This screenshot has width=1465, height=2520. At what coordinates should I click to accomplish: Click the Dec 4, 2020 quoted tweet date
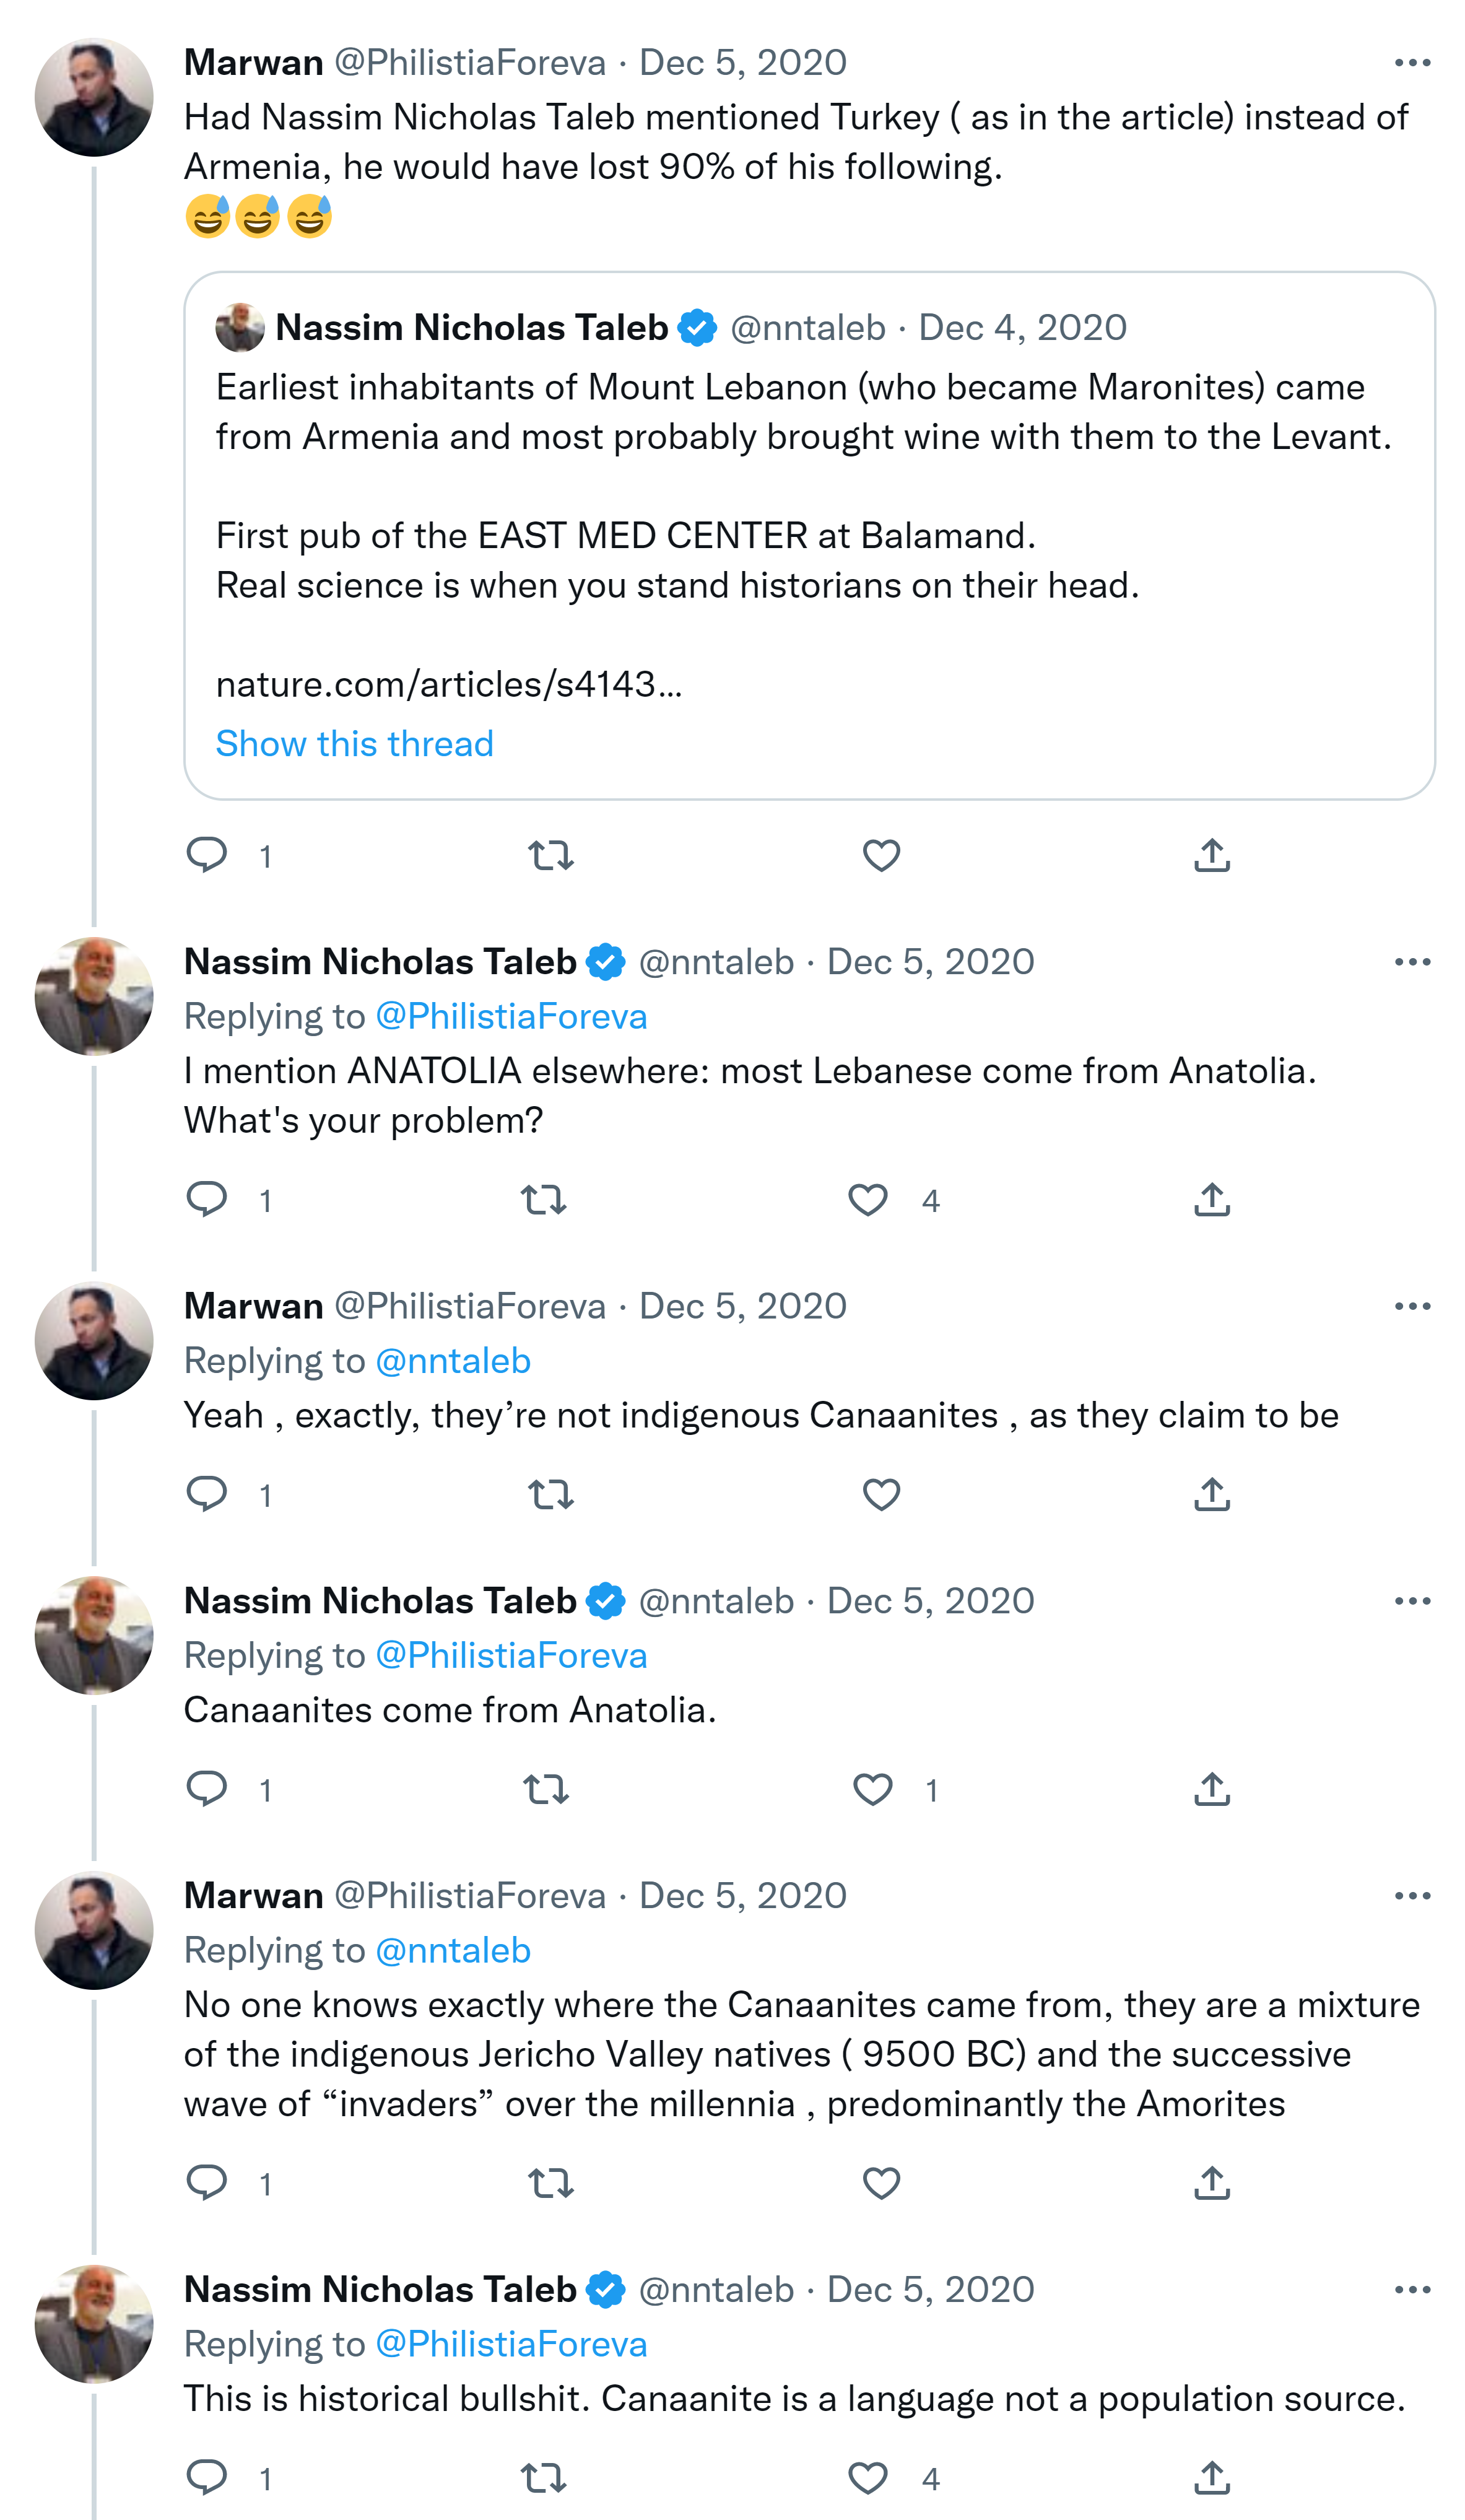click(x=1022, y=328)
